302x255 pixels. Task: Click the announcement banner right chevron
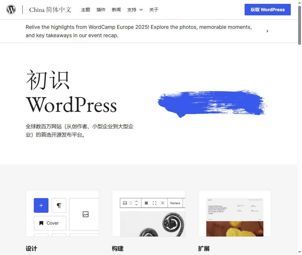coord(267,31)
